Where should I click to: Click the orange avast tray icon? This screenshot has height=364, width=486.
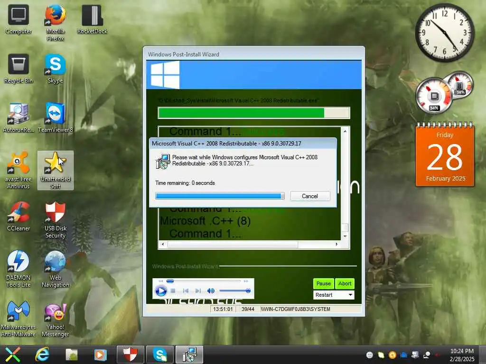coord(393,355)
